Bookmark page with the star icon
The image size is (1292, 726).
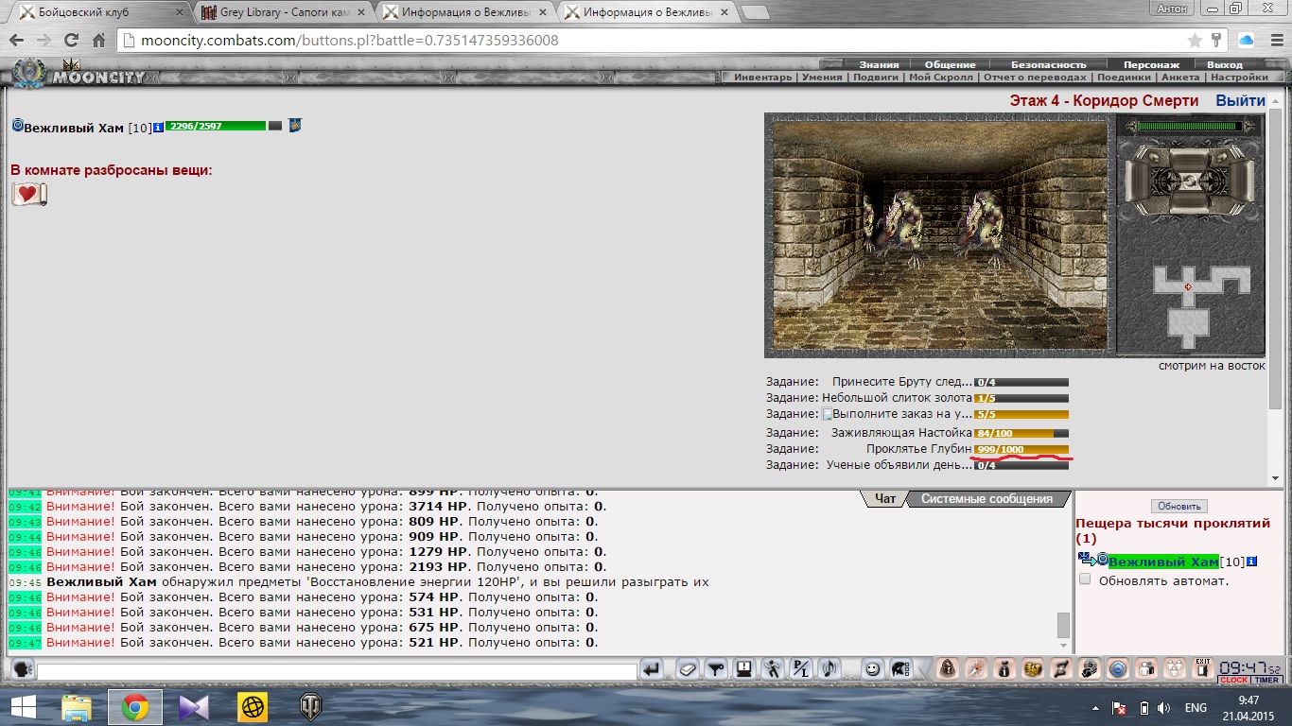point(1196,41)
